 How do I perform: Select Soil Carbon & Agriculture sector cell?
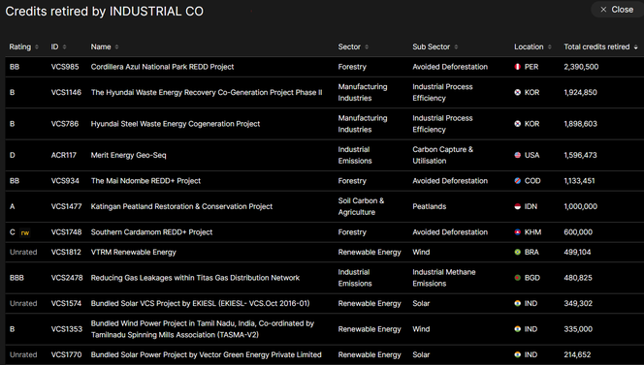coord(361,206)
